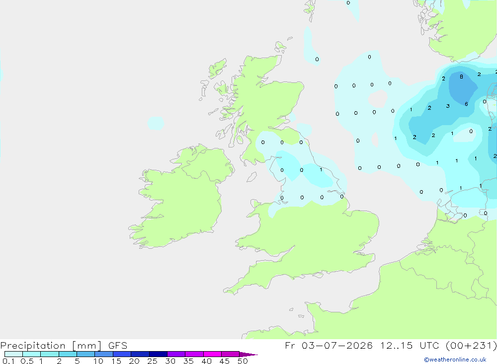Pick the 10–15 mm legend swatch
Image resolution: width=497 pixels, height=364 pixels.
[x=104, y=354]
